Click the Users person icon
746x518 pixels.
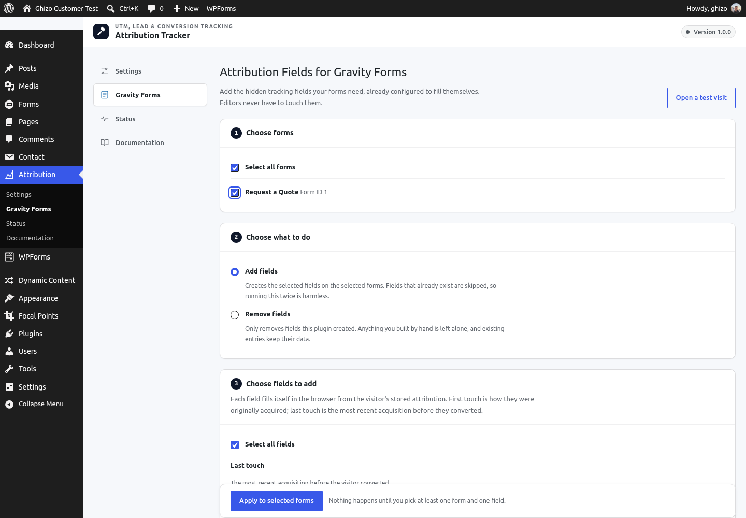coord(9,351)
